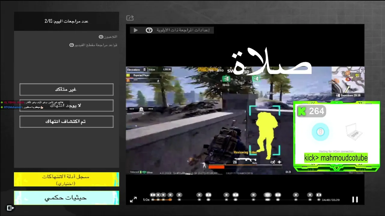The image size is (385, 216).
Task: Click the minimap in the replay video
Action: tap(348, 80)
